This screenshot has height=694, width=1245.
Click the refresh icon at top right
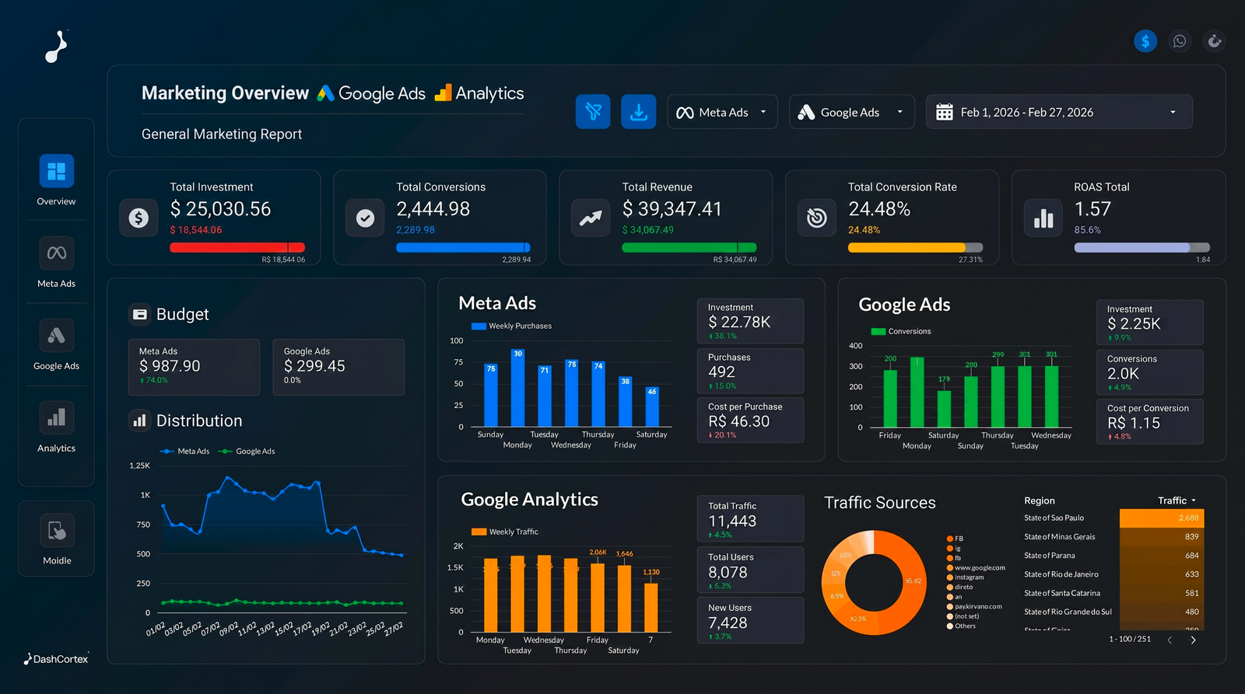(1214, 41)
